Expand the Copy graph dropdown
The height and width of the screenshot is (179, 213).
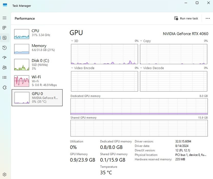click(x=141, y=41)
